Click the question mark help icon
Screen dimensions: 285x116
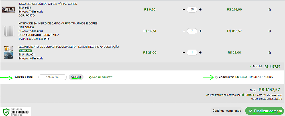pyautogui.click(x=90, y=77)
